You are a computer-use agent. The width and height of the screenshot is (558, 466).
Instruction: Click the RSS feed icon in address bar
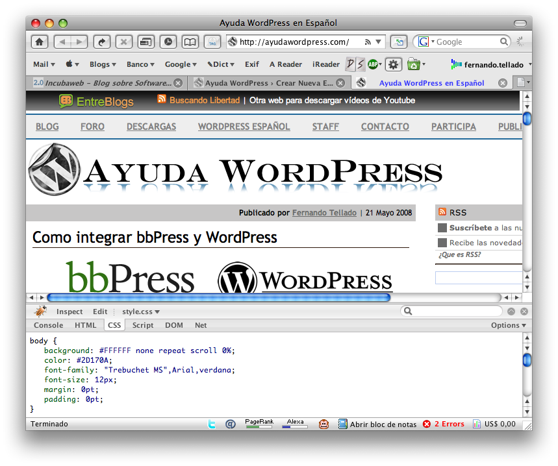point(368,42)
